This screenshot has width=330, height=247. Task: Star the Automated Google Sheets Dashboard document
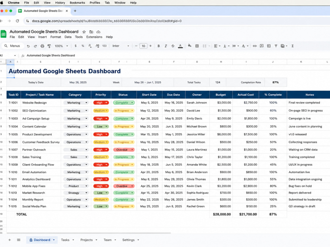click(x=84, y=32)
